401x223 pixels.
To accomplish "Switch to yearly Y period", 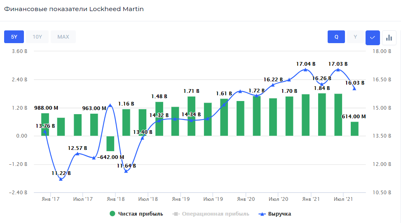I will point(355,37).
